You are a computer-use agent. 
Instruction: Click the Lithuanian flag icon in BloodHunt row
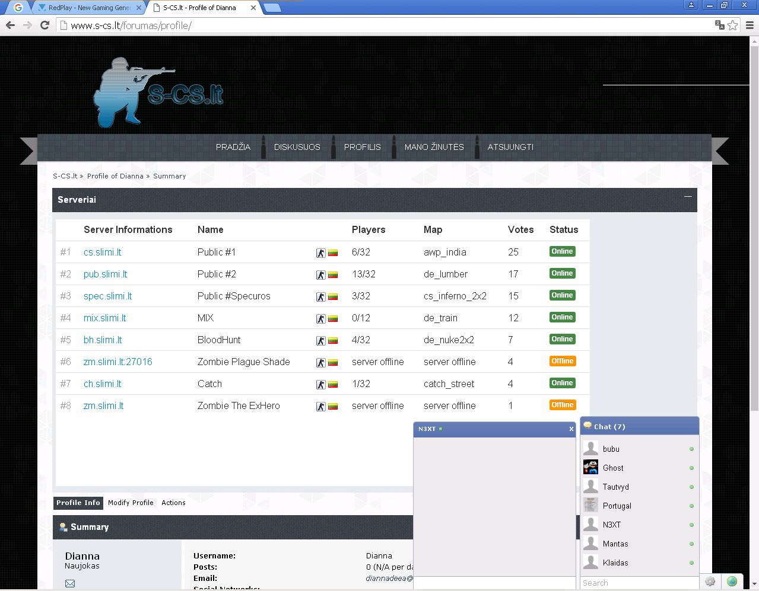333,341
